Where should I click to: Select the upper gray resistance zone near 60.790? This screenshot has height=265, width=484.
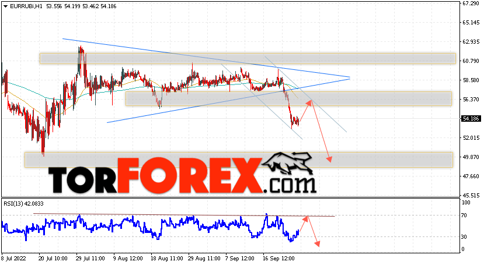(x=248, y=58)
